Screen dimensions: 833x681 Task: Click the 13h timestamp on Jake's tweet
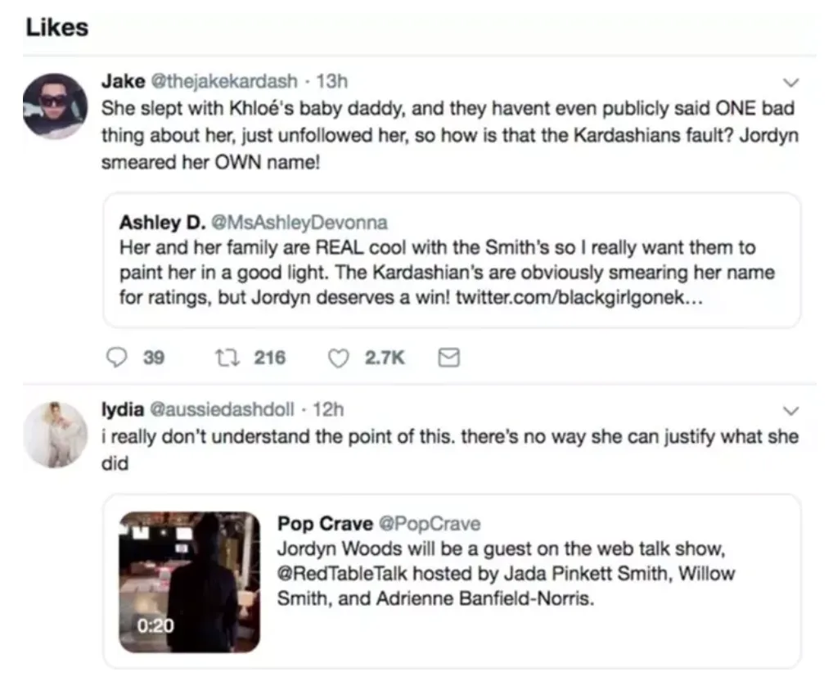[332, 81]
